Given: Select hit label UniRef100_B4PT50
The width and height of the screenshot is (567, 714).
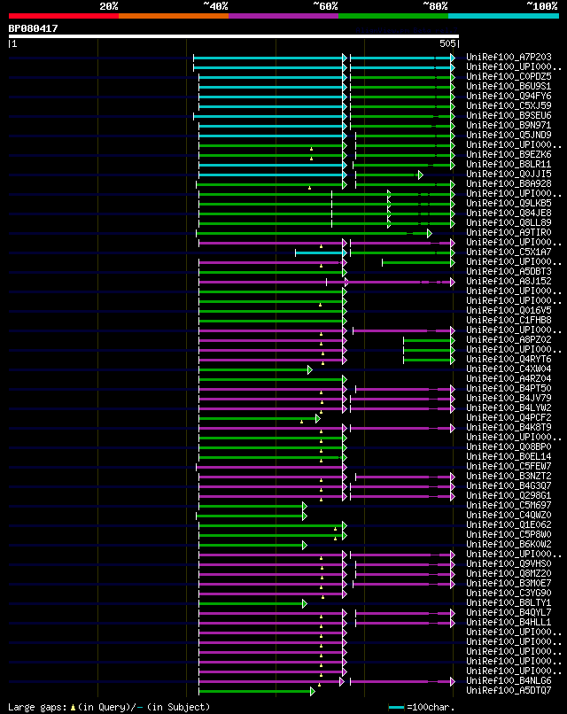Looking at the screenshot, I should 509,388.
